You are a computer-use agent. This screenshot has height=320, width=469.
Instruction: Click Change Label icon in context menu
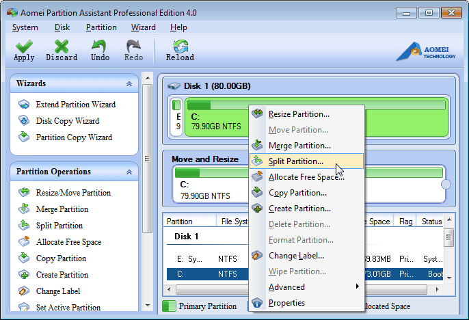coord(257,256)
